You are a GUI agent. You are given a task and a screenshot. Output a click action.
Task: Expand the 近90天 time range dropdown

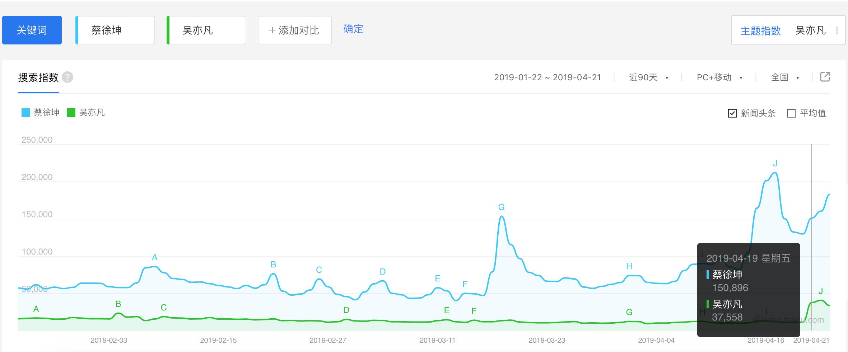pos(648,77)
